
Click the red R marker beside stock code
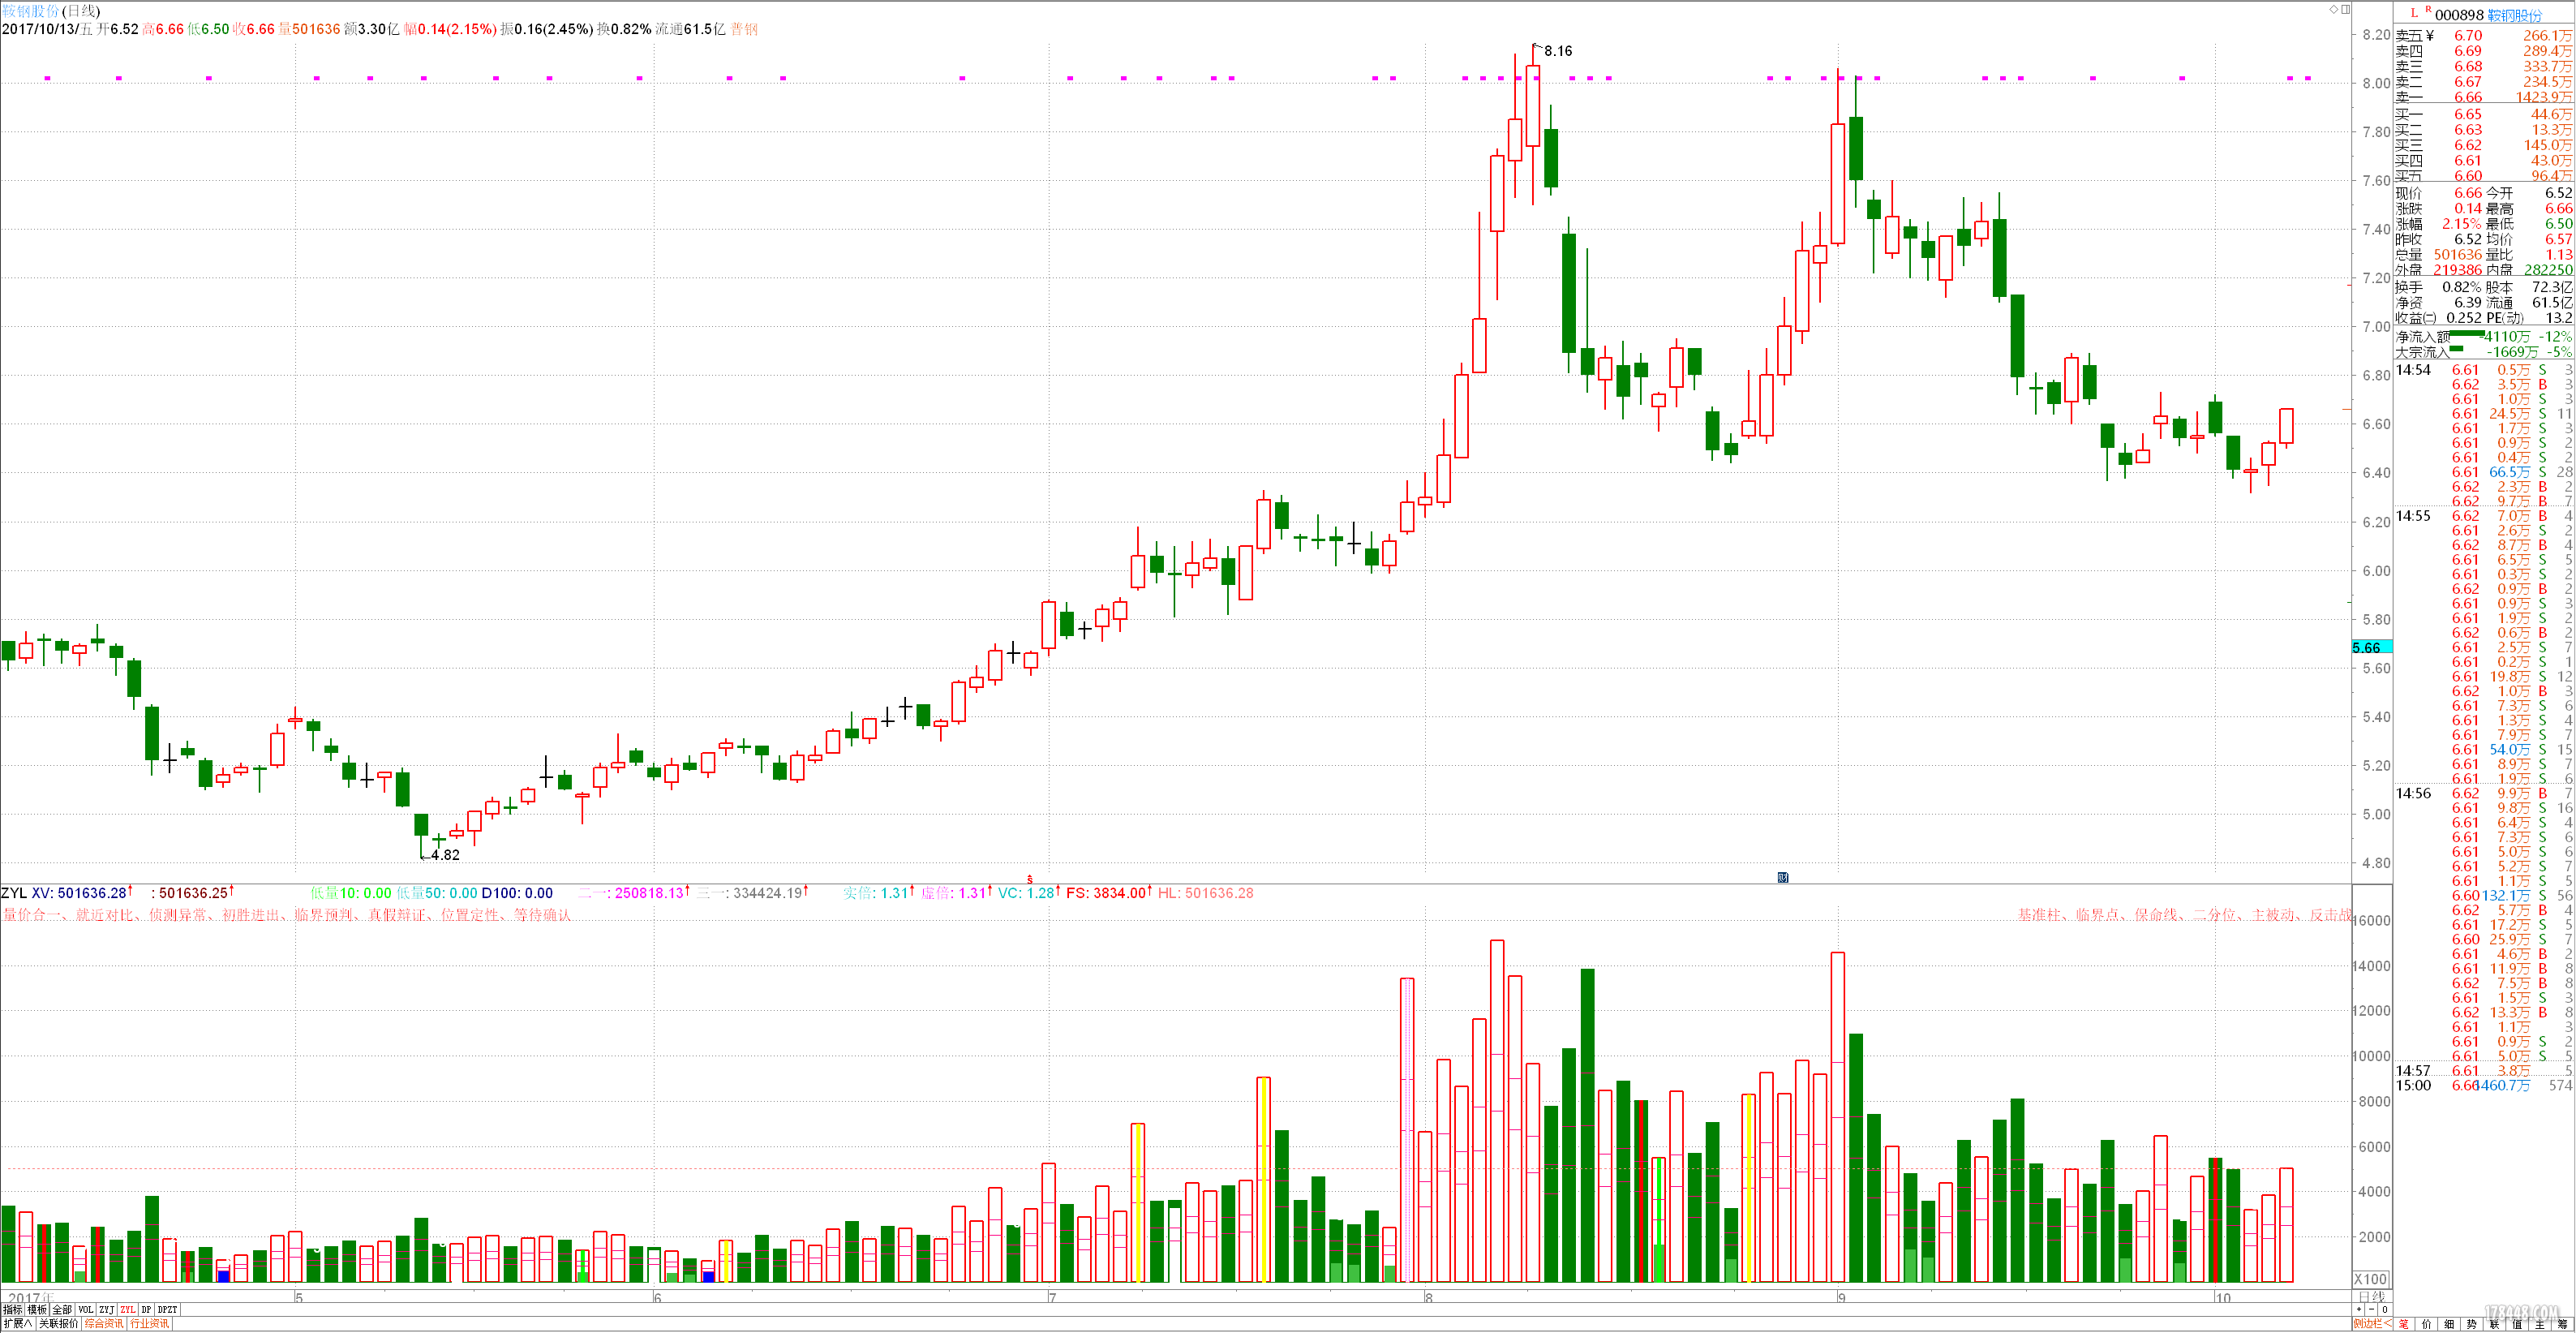coord(2428,9)
